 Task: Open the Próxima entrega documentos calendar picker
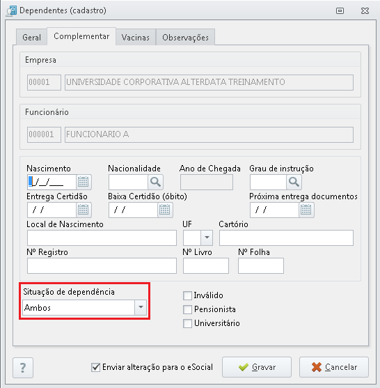tap(306, 210)
